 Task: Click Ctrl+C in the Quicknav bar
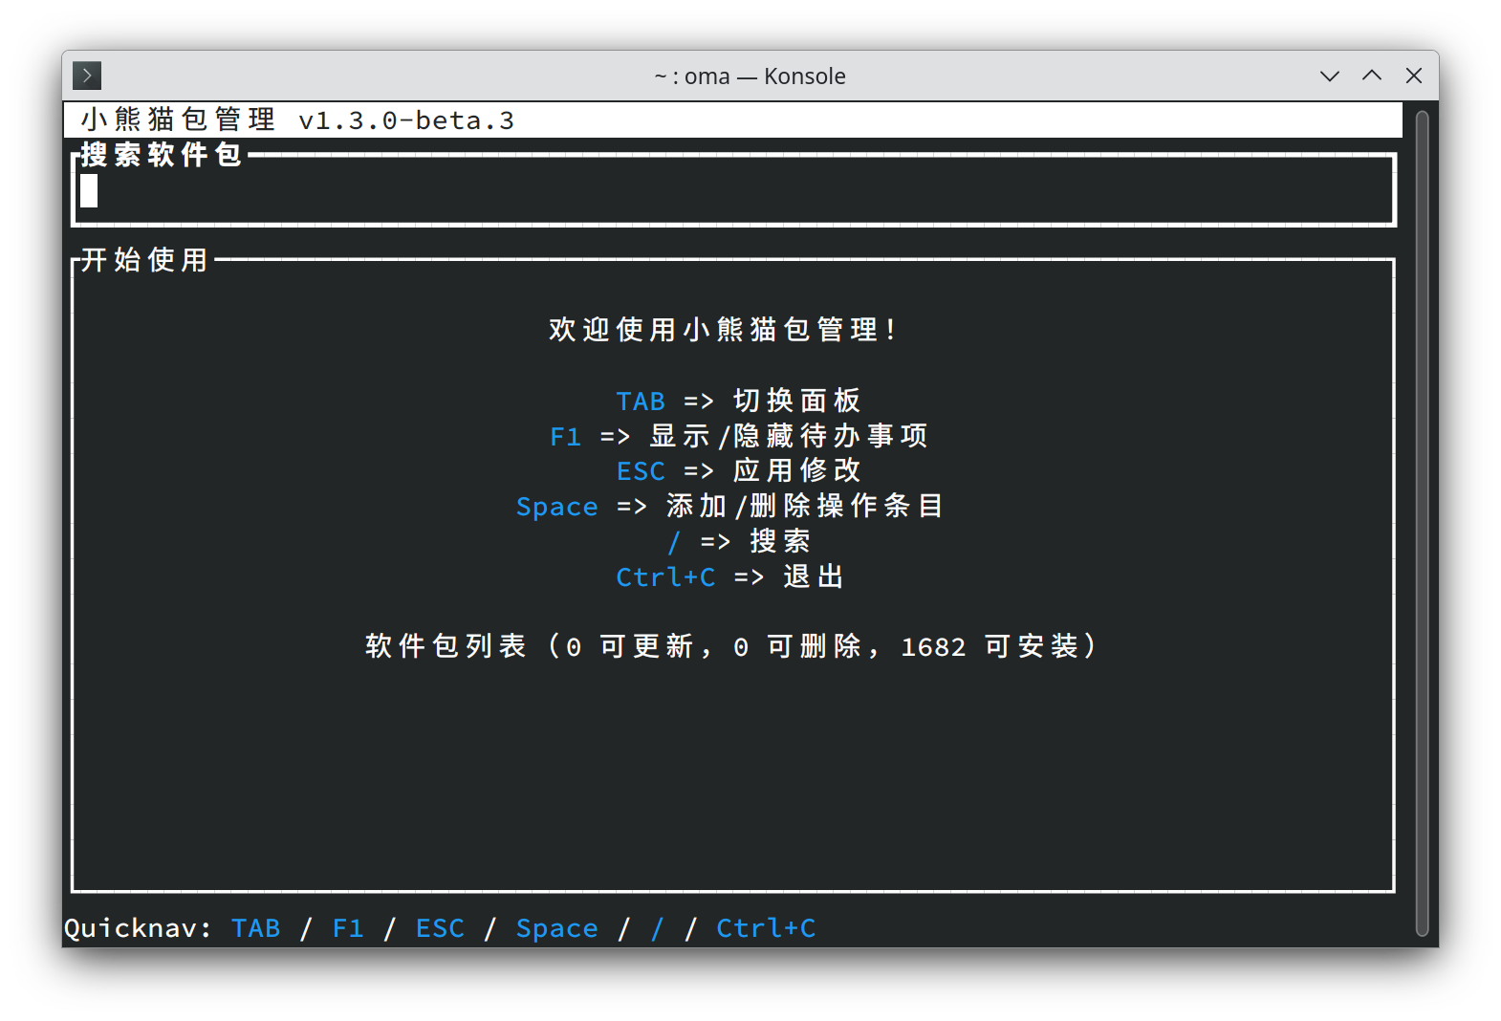pyautogui.click(x=765, y=928)
